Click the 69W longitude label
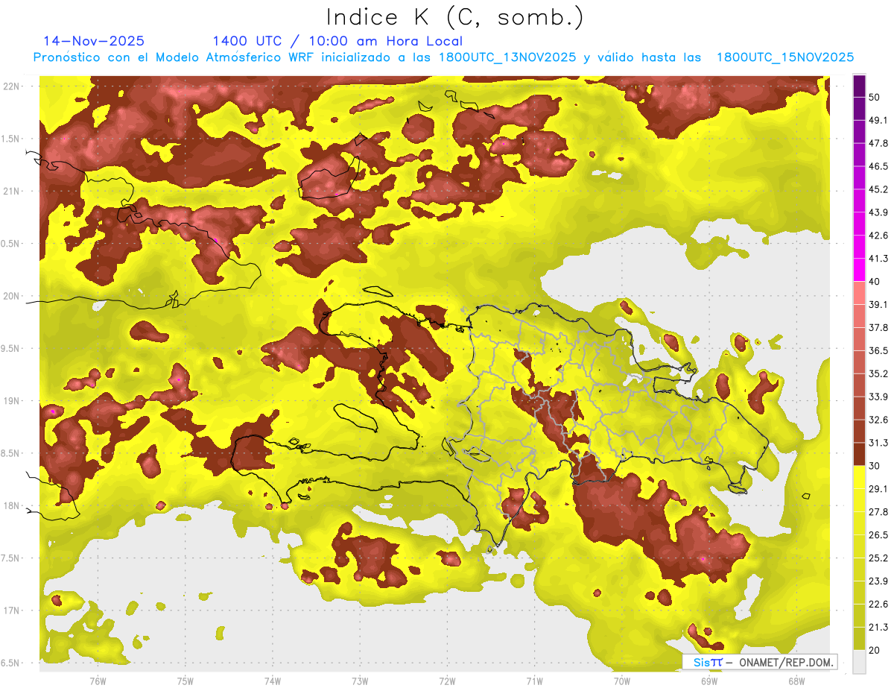 pyautogui.click(x=709, y=681)
